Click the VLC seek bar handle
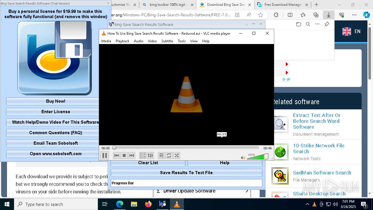This screenshot has height=210, width=373. point(114,148)
